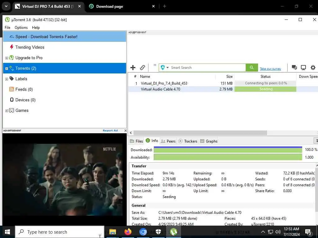This screenshot has height=238, width=318.
Task: Click the Add Torrent plus icon
Action: (x=133, y=68)
